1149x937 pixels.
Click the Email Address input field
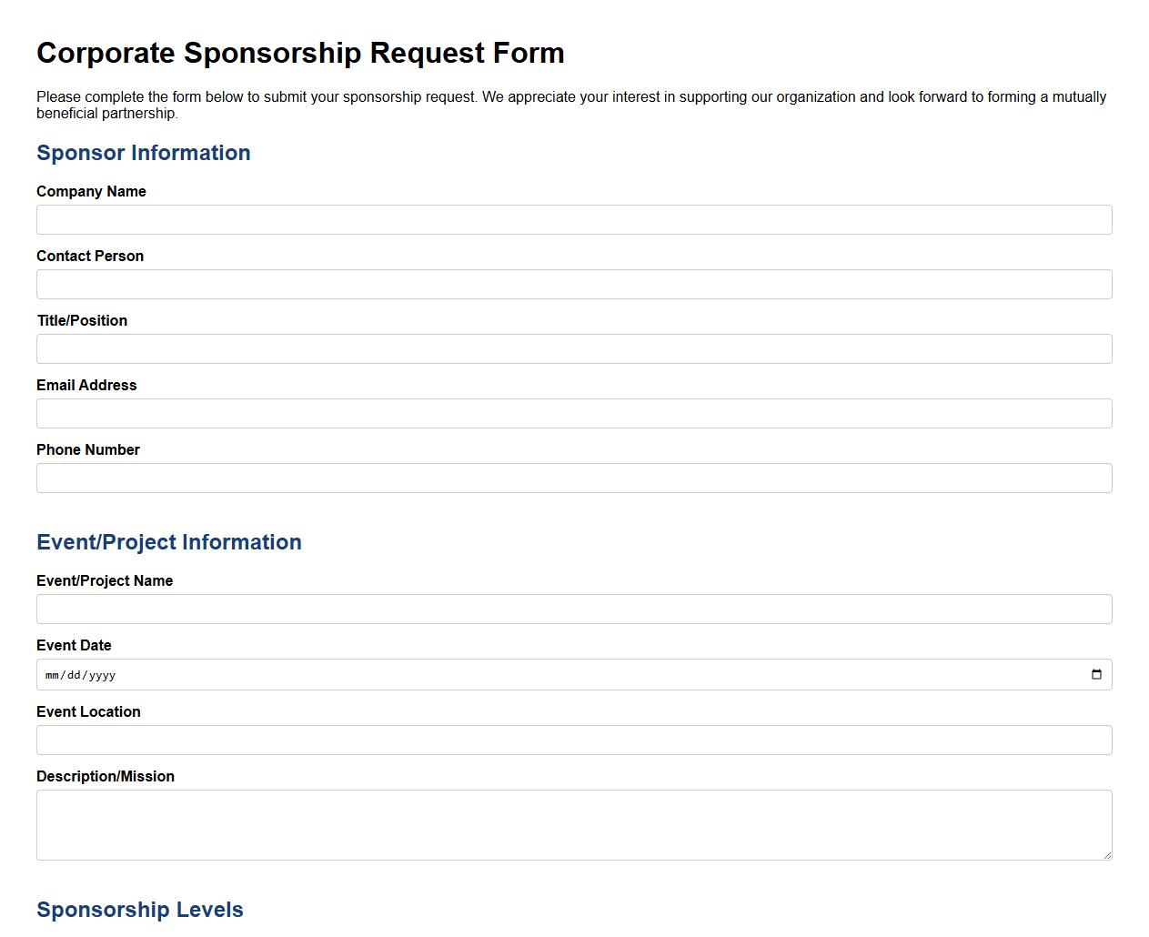click(573, 413)
